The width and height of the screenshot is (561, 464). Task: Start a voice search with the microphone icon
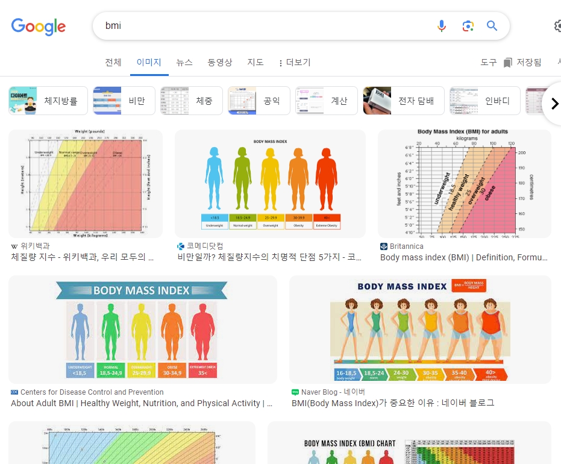pyautogui.click(x=442, y=26)
